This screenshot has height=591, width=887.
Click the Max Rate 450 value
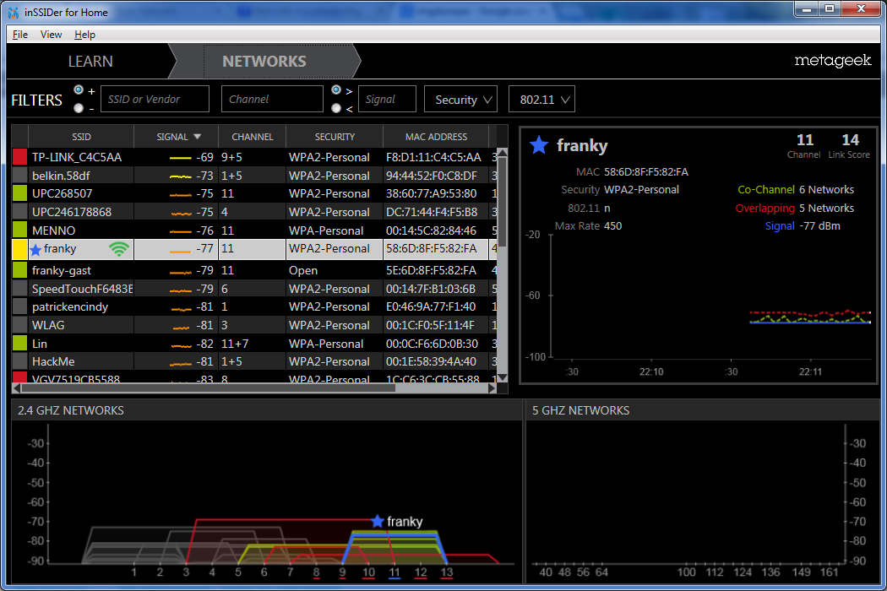tap(612, 225)
